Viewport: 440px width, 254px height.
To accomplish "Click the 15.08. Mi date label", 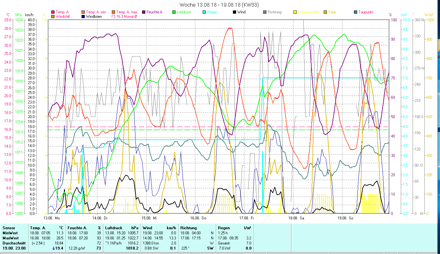I will (x=149, y=218).
